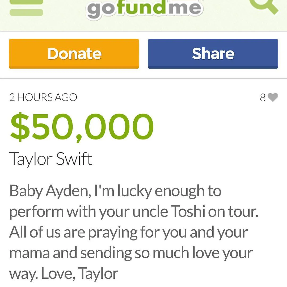Click the "Love, Taylor" sign-off
The image size is (287, 287).
click(80, 273)
